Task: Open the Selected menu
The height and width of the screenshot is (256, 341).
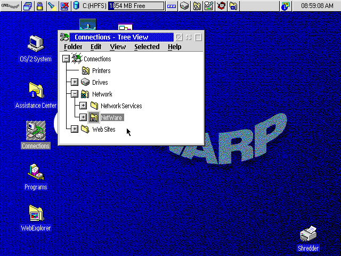Action: coord(147,47)
